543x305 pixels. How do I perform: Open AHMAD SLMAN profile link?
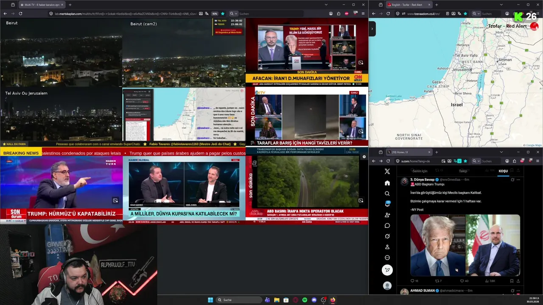click(x=422, y=291)
